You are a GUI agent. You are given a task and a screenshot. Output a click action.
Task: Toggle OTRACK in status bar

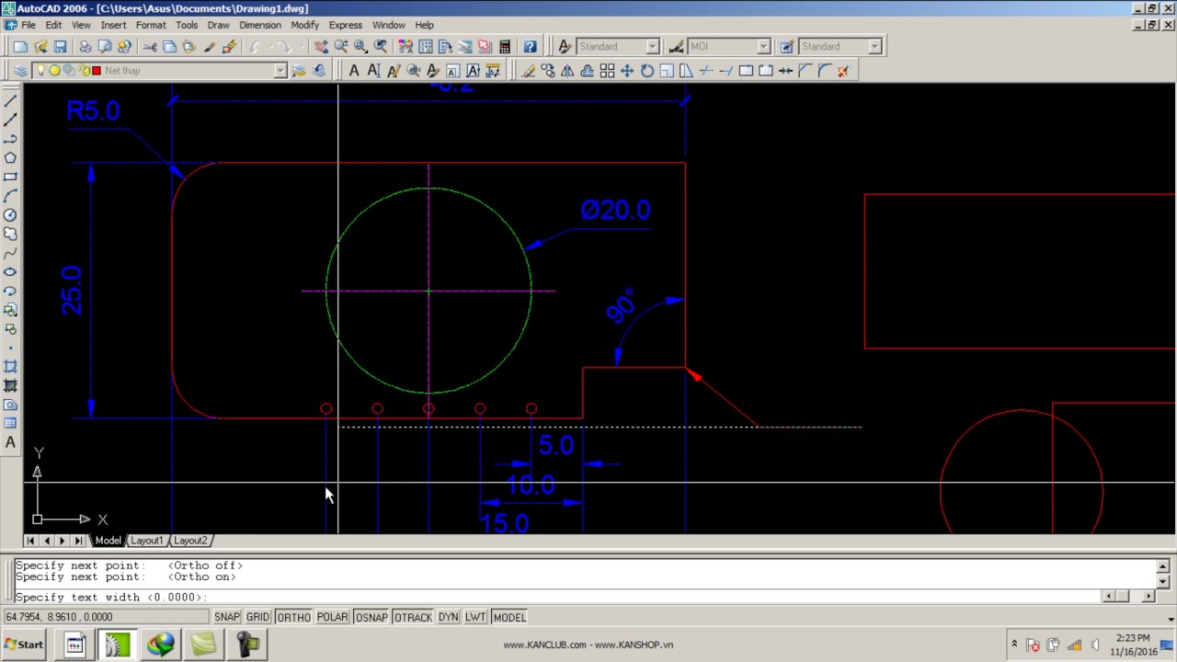pyautogui.click(x=413, y=617)
